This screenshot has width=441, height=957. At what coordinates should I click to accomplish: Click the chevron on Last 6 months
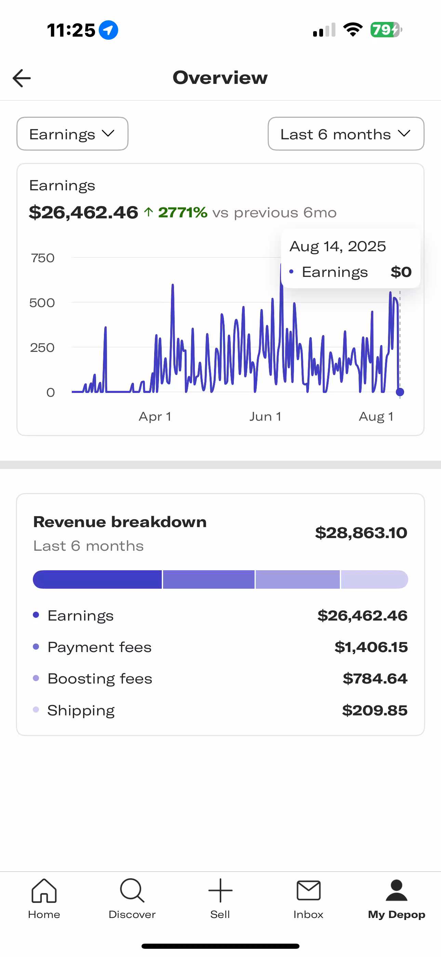pyautogui.click(x=404, y=133)
